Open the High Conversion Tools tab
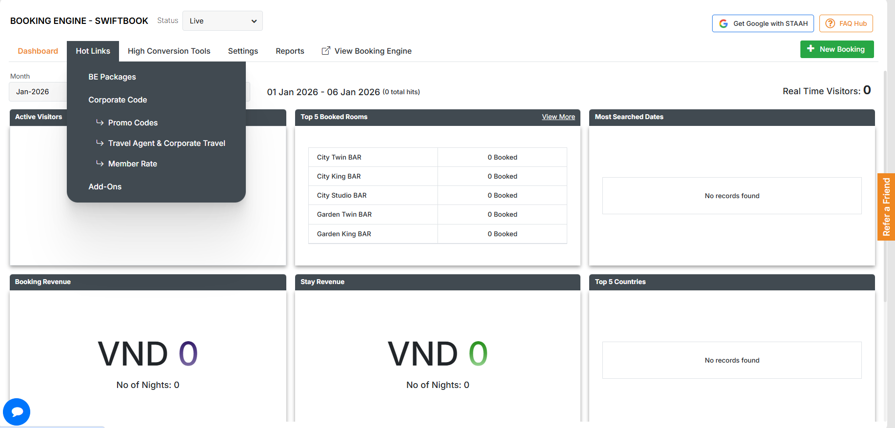Screen dimensions: 895x428 coord(169,51)
